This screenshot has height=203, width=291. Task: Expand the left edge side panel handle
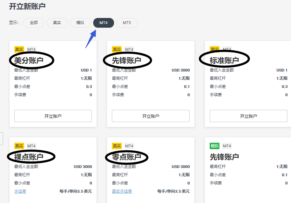[x=1, y=139]
